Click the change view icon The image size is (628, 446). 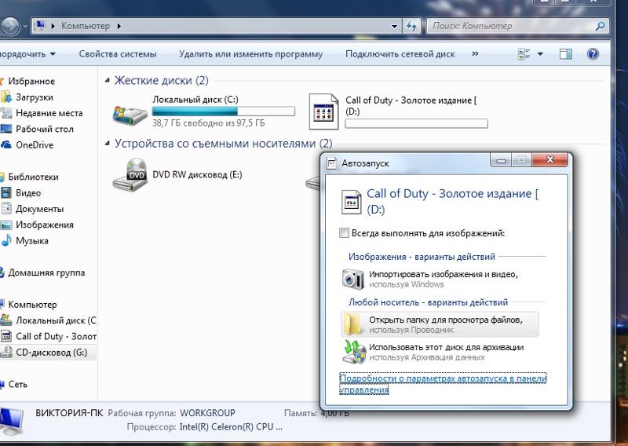click(524, 54)
